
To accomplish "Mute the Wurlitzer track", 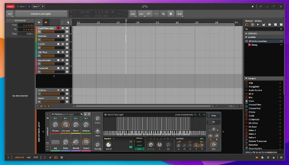I will point(67,36).
